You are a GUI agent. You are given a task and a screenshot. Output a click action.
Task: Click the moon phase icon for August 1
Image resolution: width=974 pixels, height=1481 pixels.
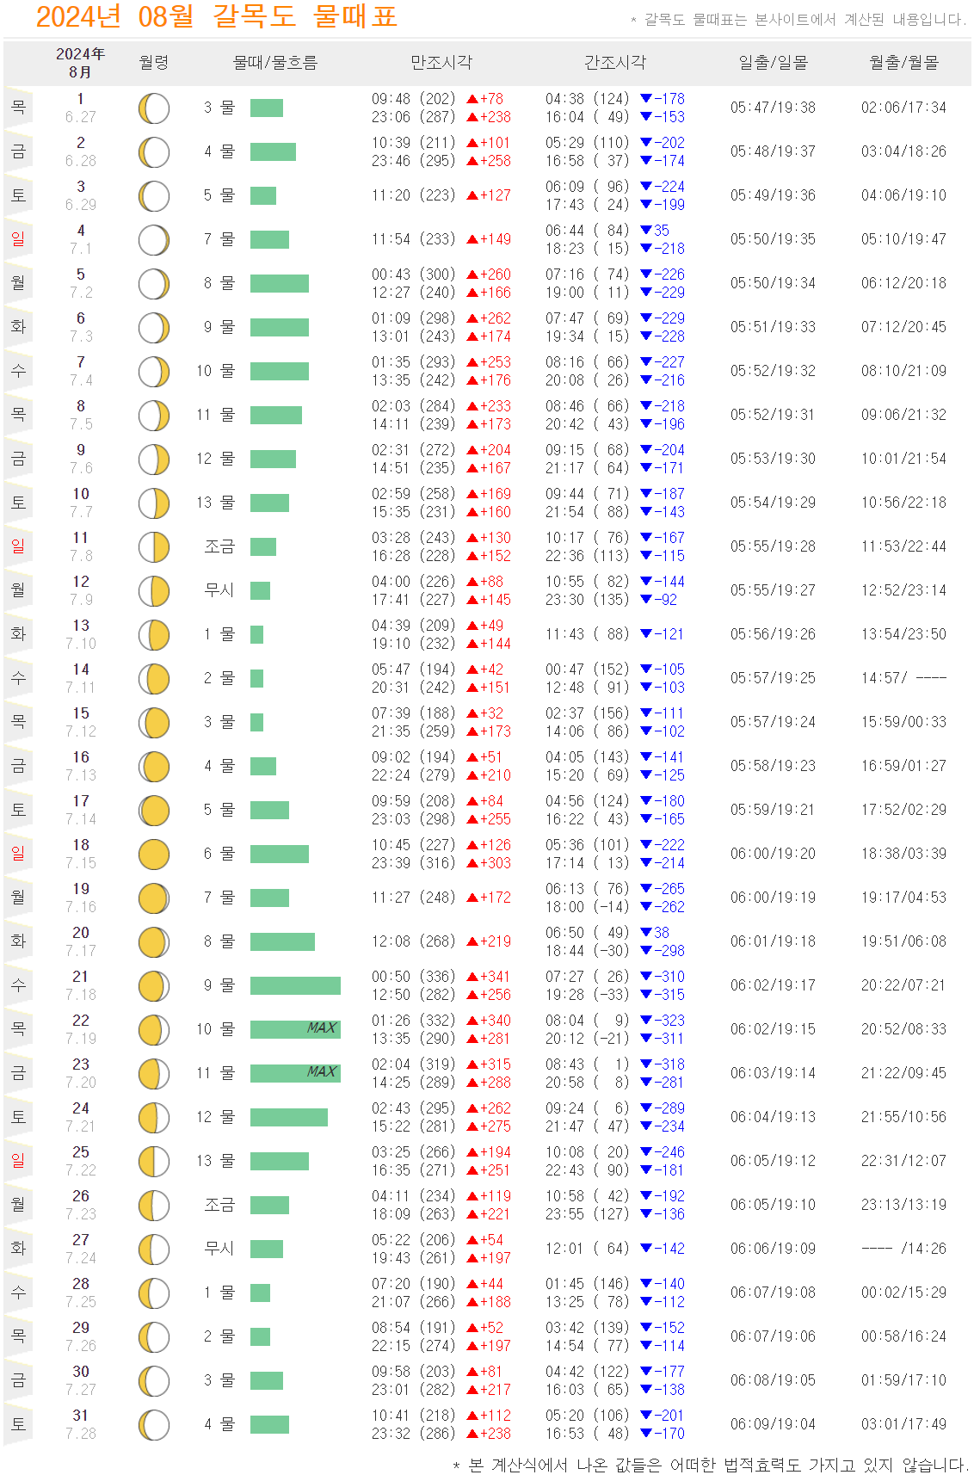pyautogui.click(x=154, y=108)
